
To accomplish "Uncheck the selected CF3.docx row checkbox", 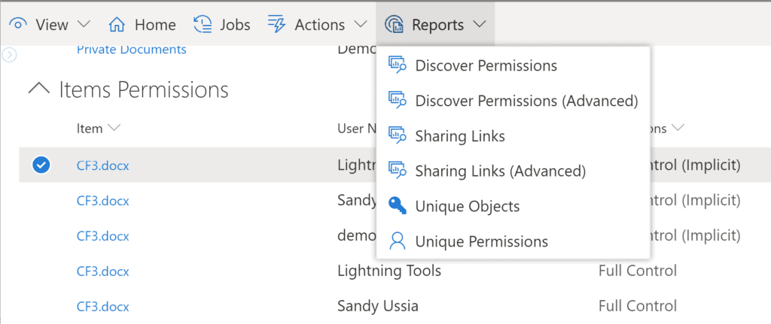I will point(41,165).
